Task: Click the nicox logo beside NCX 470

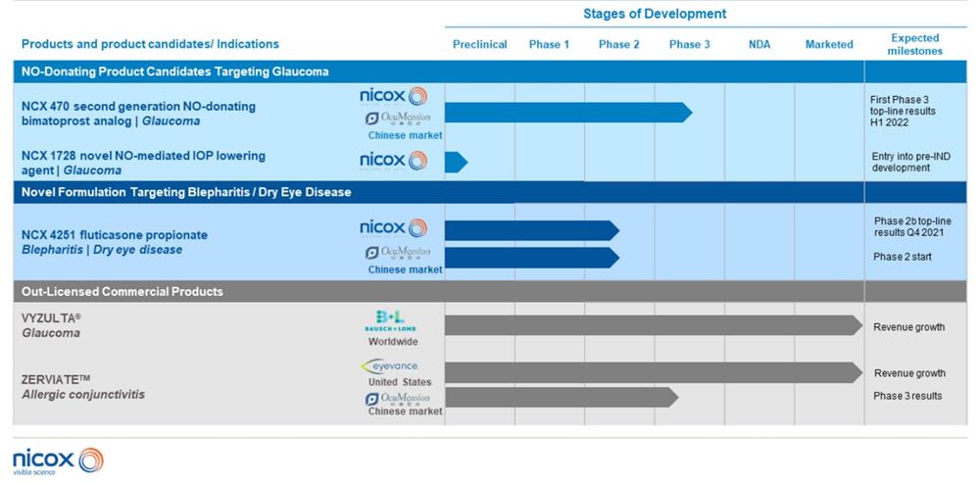Action: coord(393,96)
